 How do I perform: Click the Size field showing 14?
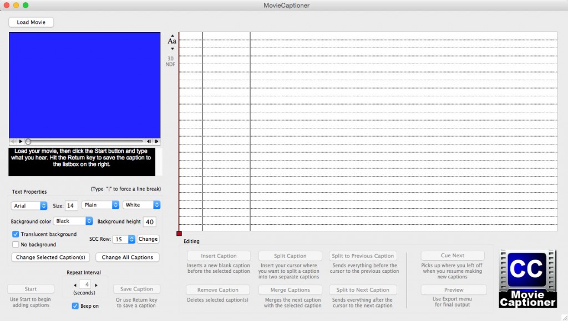[x=71, y=206]
